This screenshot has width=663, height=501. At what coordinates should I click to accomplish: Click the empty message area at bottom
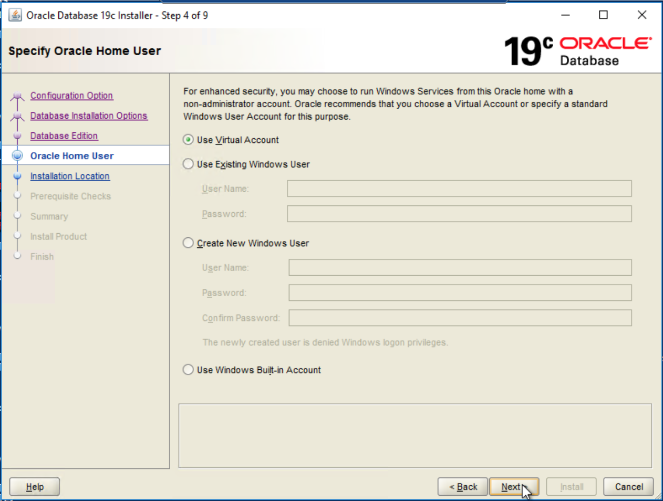point(415,436)
